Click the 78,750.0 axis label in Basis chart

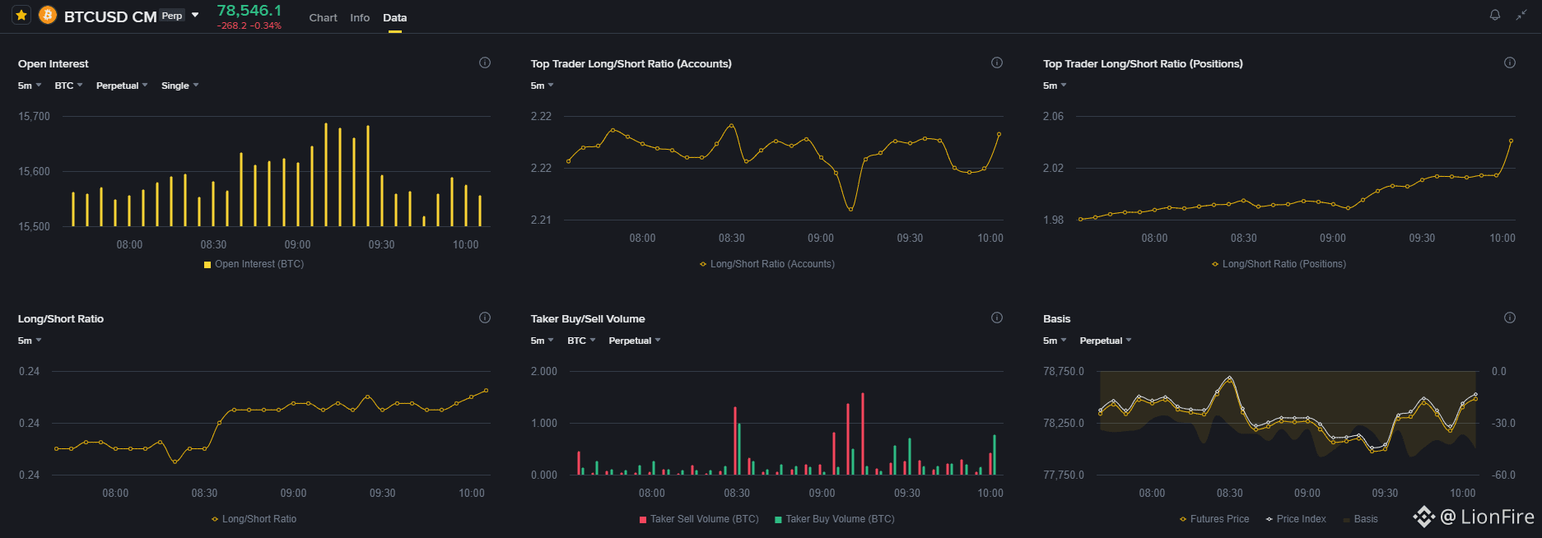(x=1064, y=372)
